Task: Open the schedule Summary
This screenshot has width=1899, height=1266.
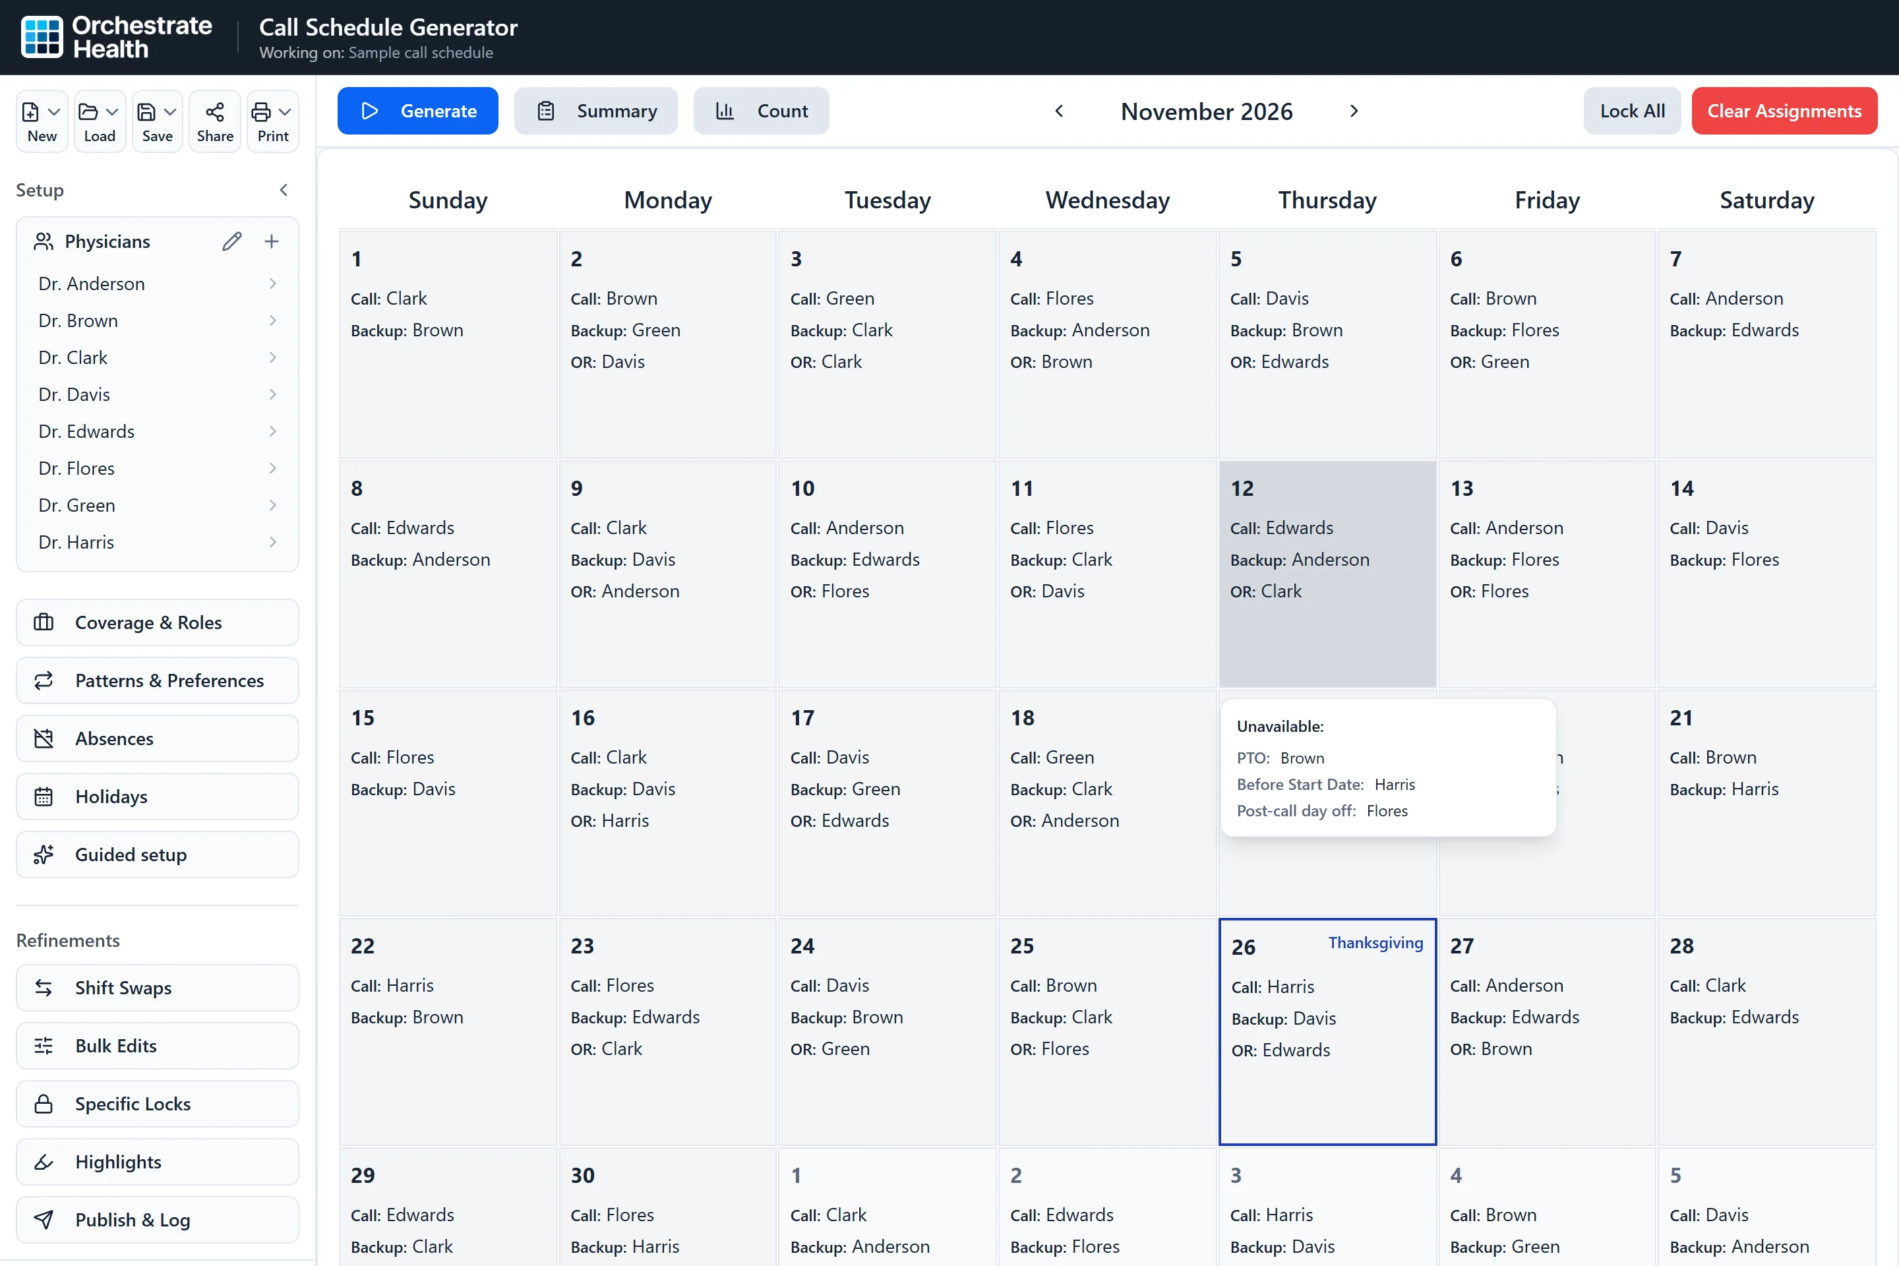Action: point(596,111)
